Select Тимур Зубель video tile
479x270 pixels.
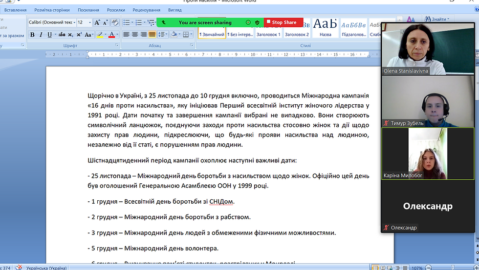pyautogui.click(x=428, y=101)
